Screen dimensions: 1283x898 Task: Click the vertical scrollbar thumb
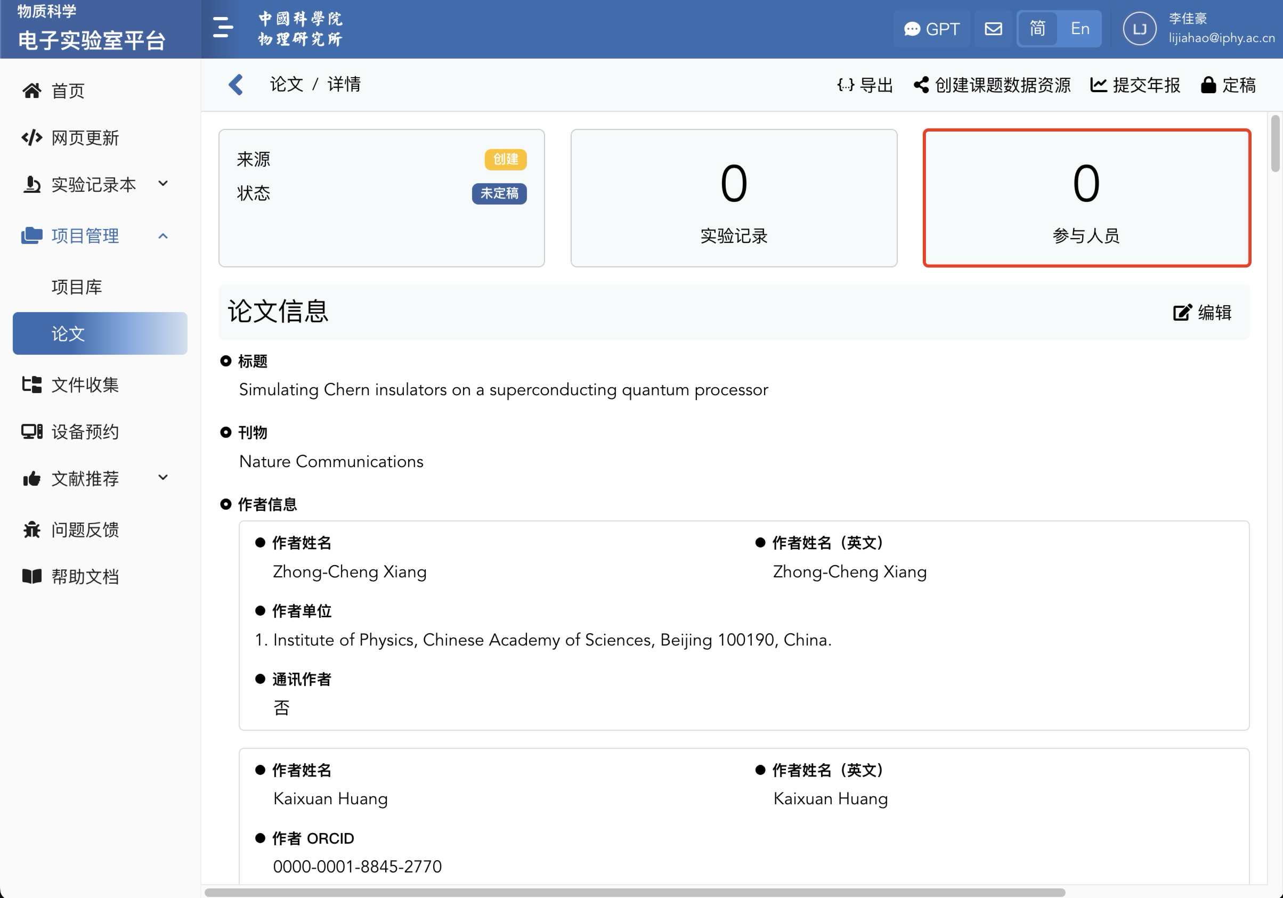tap(1275, 143)
